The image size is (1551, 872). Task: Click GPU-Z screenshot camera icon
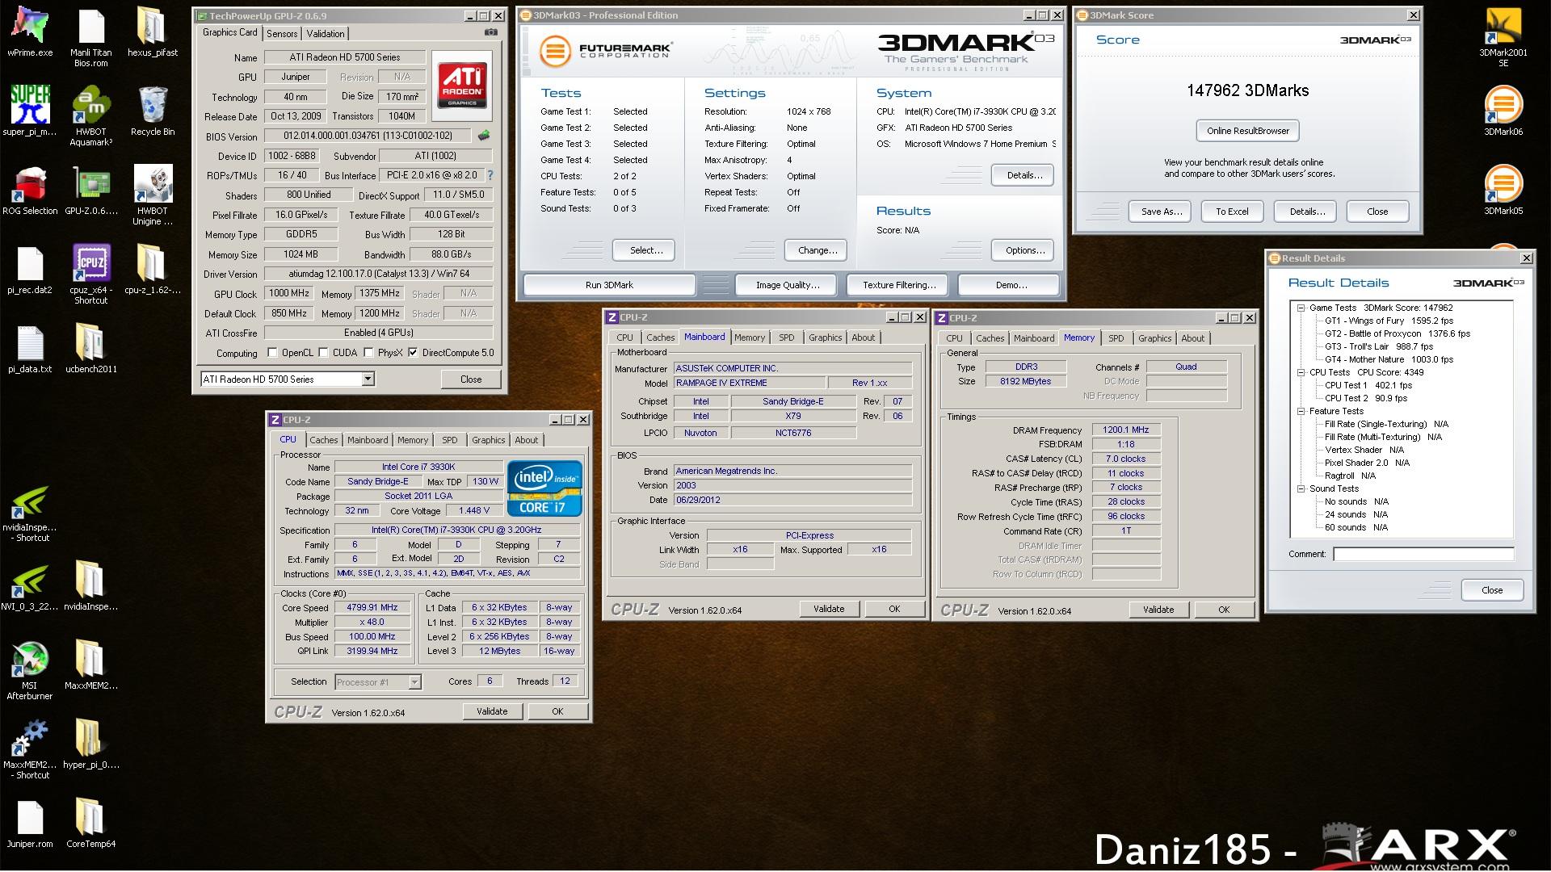point(490,32)
